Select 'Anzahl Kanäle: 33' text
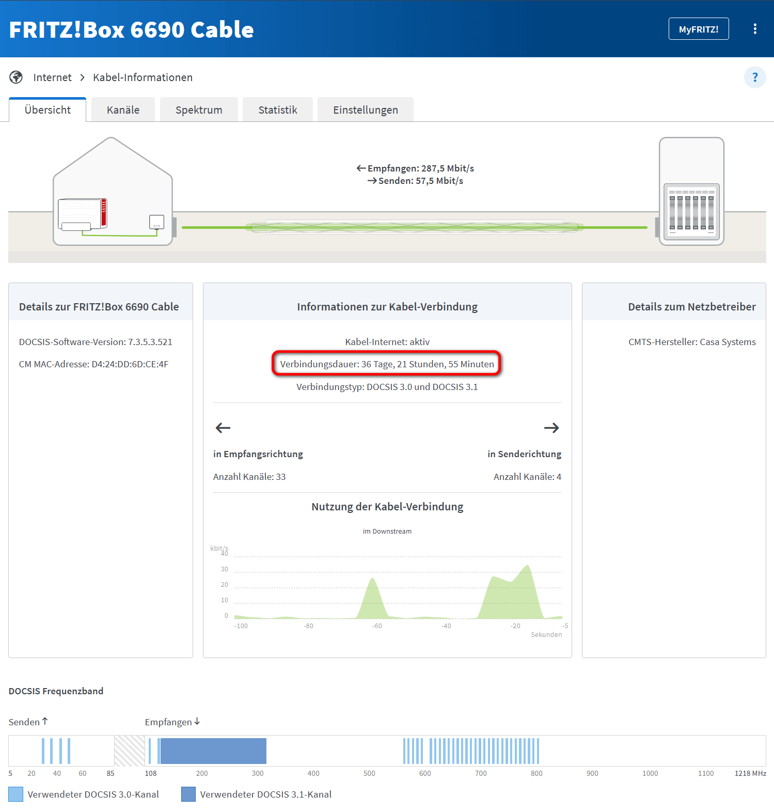Screen dimensions: 774x811 point(249,477)
